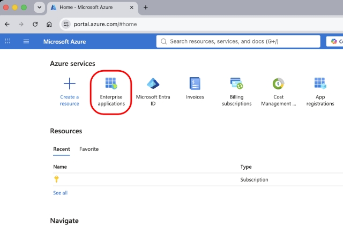
Task: Close the Home - Microsoft Azure tab
Action: tap(132, 7)
